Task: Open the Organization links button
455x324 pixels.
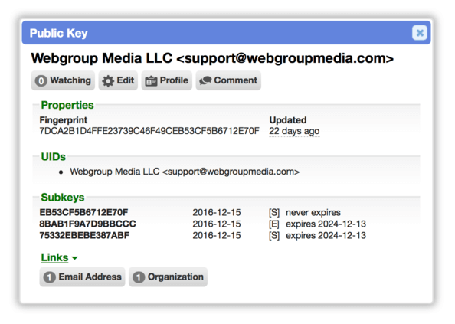Action: (168, 277)
